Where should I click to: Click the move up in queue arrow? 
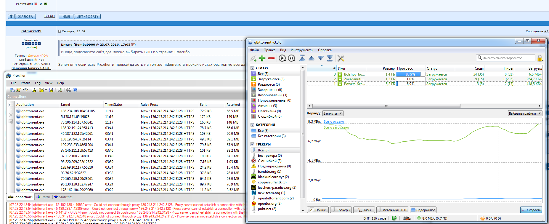point(312,58)
